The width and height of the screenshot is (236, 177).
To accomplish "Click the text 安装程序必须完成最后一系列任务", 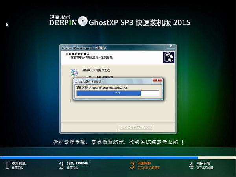I will pyautogui.click(x=92, y=57).
